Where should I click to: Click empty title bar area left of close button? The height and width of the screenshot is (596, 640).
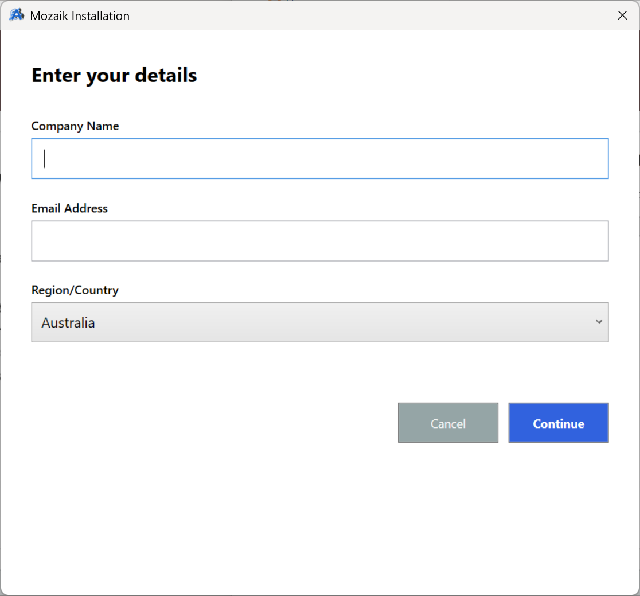click(x=401, y=15)
